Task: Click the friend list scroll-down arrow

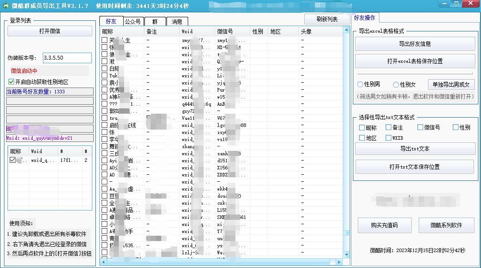Action: point(346,255)
